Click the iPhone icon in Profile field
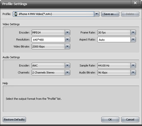Image resolution: width=142 pixels, height=126 pixels. [16, 14]
